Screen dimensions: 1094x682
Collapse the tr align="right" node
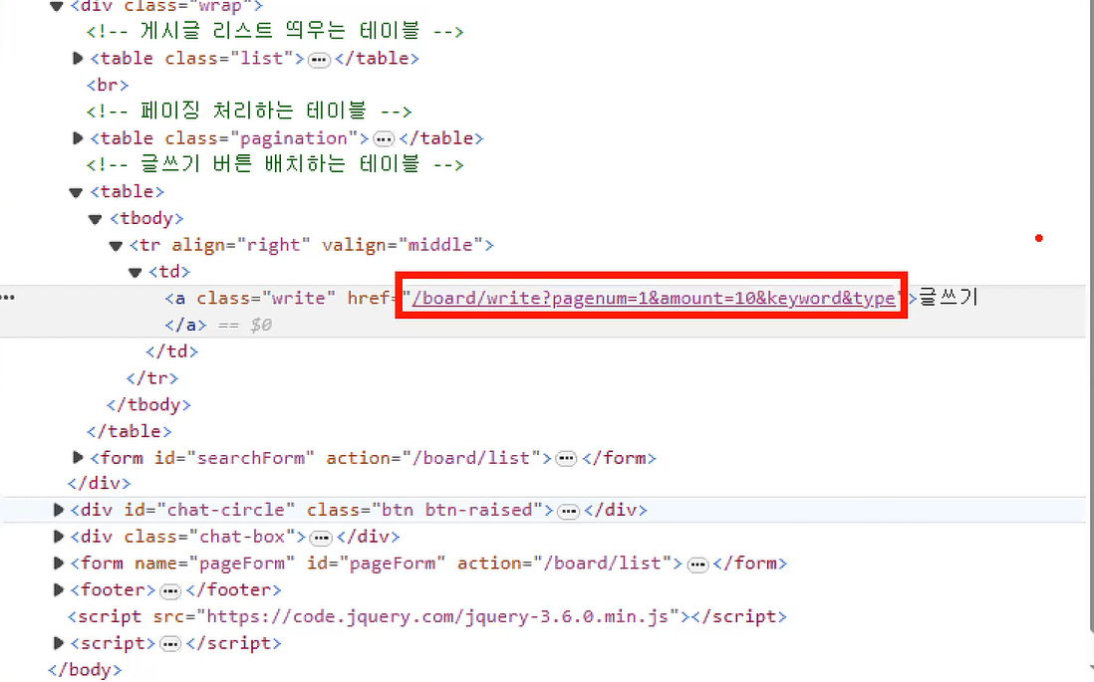116,246
